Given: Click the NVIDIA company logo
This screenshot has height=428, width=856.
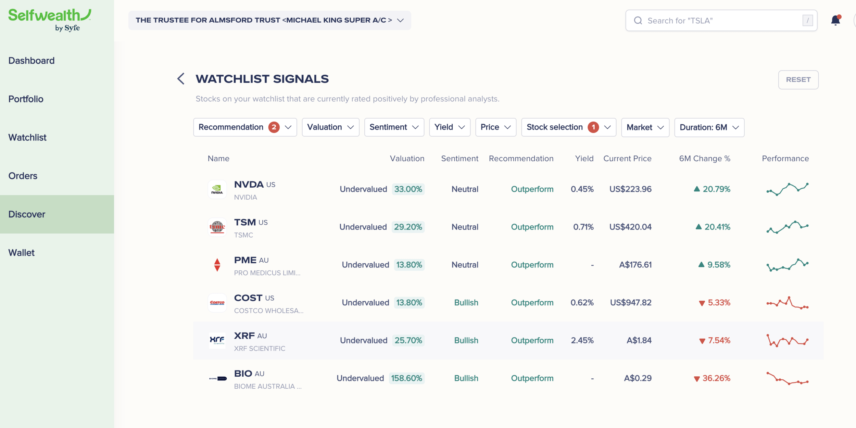Looking at the screenshot, I should pos(217,189).
